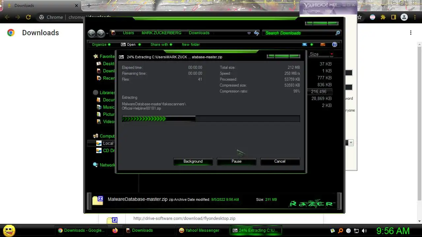Screen dimensions: 422x237
Task: Send the extraction to Background
Action: coord(193,161)
